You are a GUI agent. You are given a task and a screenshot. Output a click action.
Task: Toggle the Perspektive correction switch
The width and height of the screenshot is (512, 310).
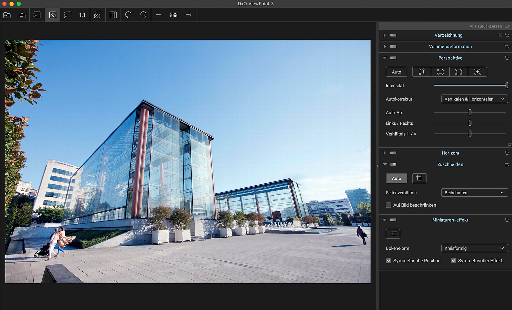click(393, 58)
